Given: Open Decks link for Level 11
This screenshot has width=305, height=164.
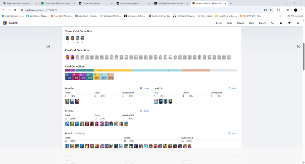Looking at the screenshot, I should [233, 133].
